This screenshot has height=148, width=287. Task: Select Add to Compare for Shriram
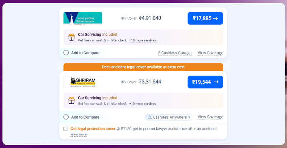(x=66, y=117)
